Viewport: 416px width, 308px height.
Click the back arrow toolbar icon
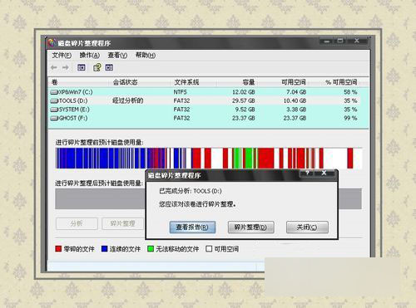pos(54,67)
